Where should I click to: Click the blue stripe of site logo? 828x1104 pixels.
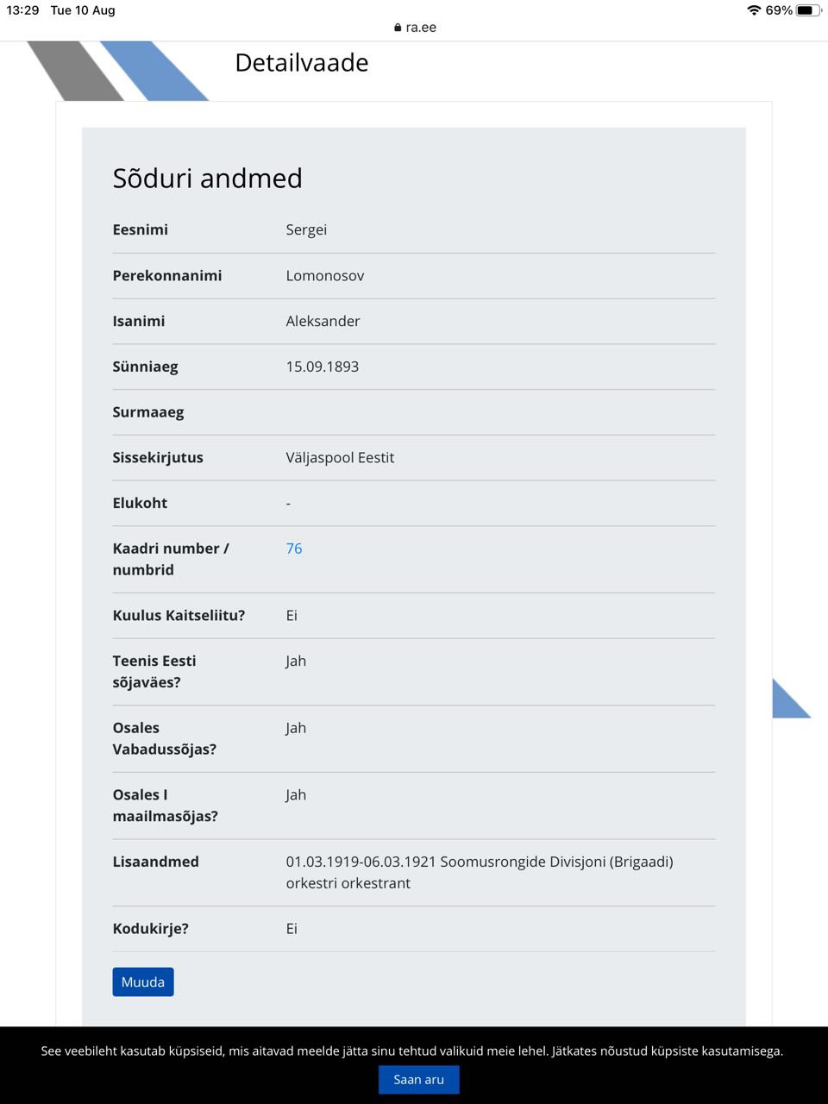(x=155, y=71)
